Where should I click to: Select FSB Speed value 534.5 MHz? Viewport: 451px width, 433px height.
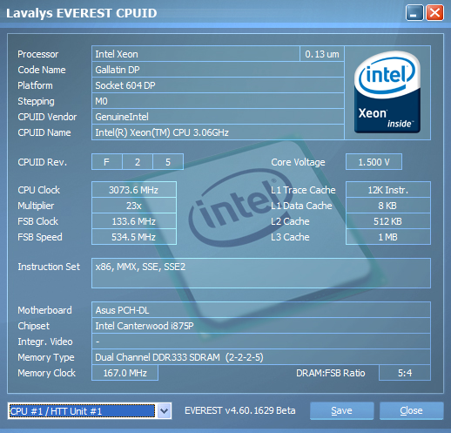134,237
